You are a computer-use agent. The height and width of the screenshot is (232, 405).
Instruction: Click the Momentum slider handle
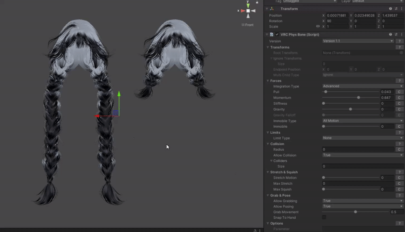coord(359,98)
